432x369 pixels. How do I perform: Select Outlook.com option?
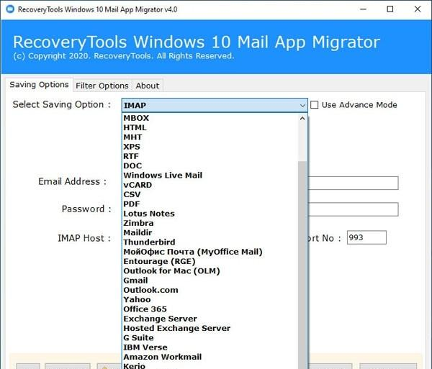[x=211, y=290]
